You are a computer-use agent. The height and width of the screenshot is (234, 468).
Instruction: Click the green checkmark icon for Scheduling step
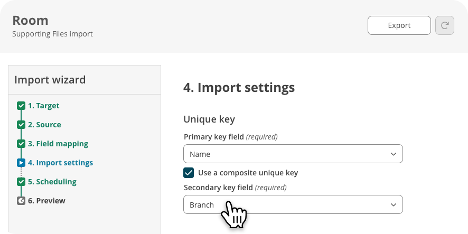click(x=21, y=182)
